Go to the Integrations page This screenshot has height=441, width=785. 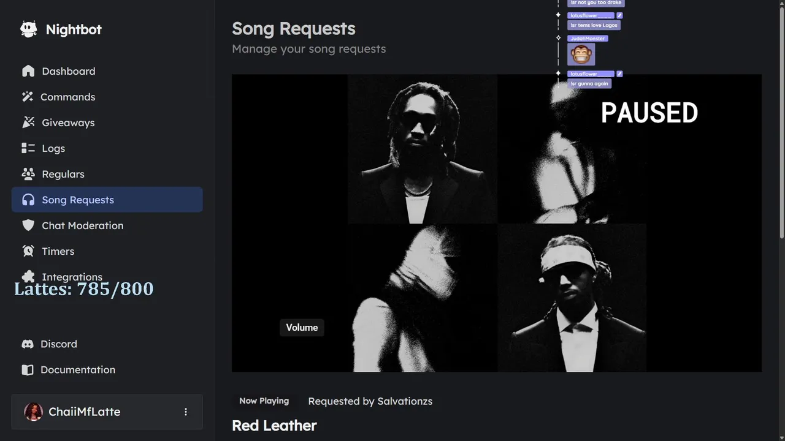coord(72,276)
